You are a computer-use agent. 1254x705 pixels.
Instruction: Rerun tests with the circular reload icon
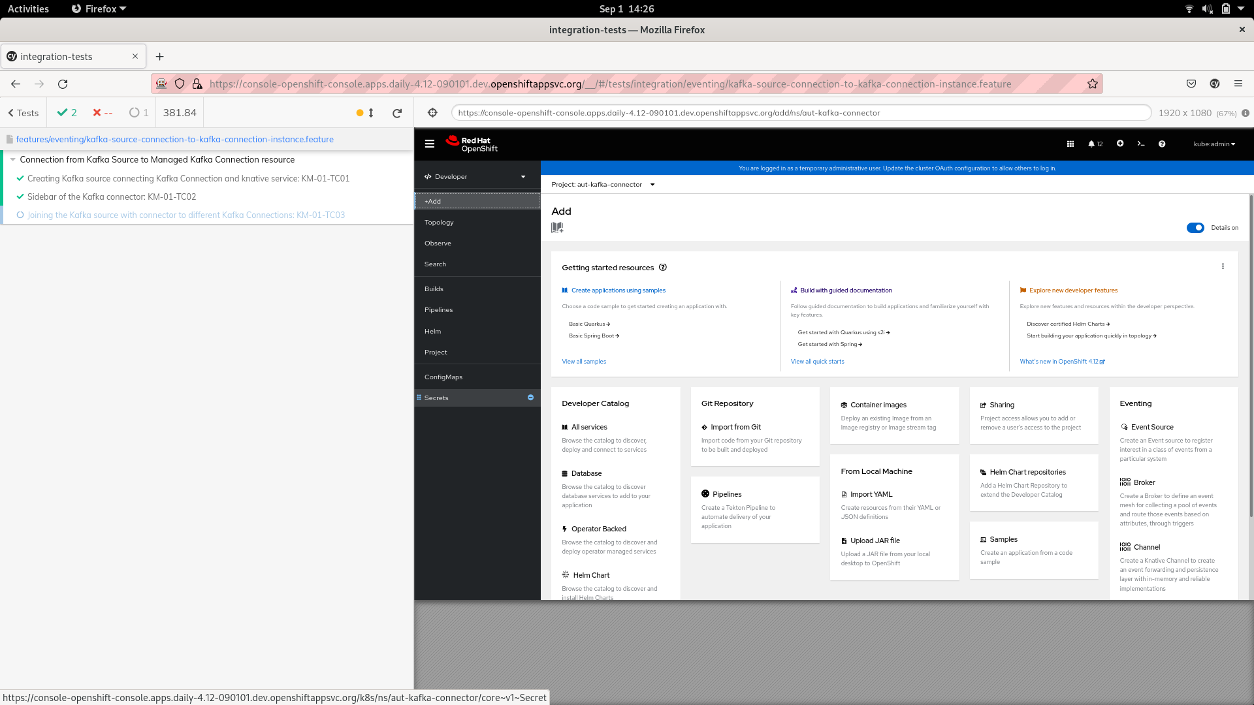[397, 112]
